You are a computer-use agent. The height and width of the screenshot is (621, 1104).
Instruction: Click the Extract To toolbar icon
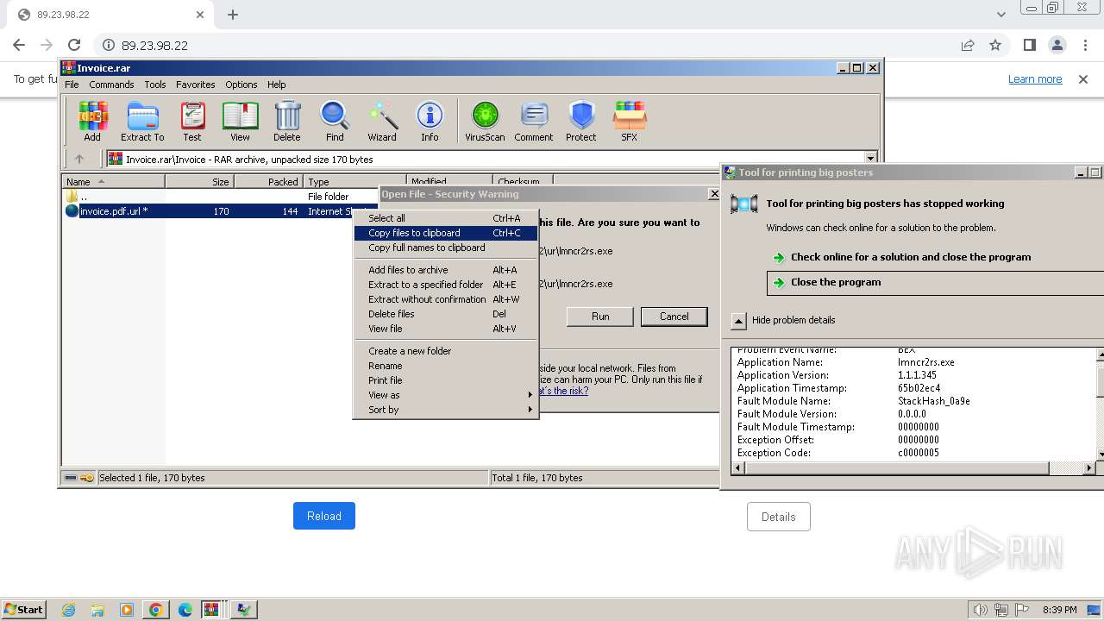click(142, 121)
